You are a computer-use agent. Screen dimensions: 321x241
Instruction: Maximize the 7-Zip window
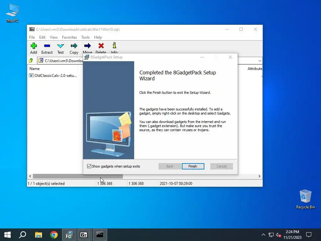tap(241, 29)
